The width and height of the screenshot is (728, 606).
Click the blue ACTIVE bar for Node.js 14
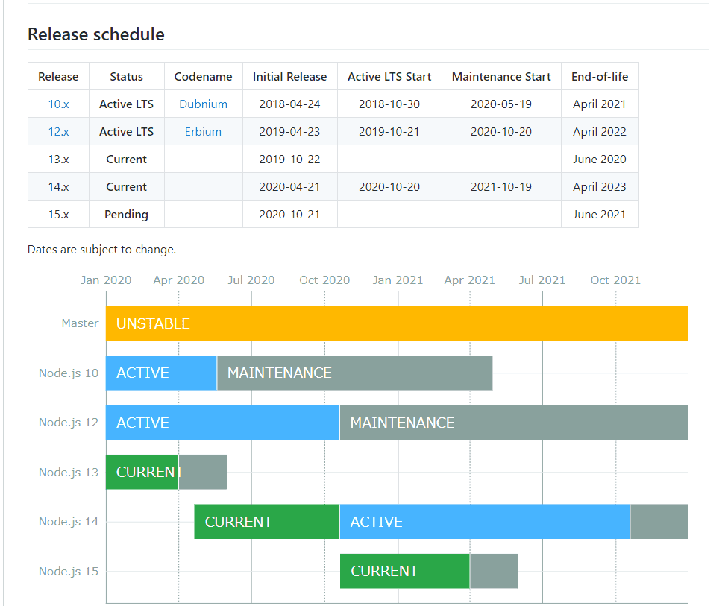(484, 522)
